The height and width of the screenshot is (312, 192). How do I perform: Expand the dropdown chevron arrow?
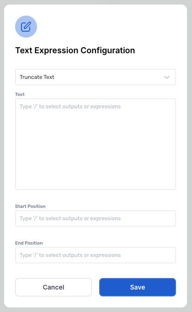167,77
